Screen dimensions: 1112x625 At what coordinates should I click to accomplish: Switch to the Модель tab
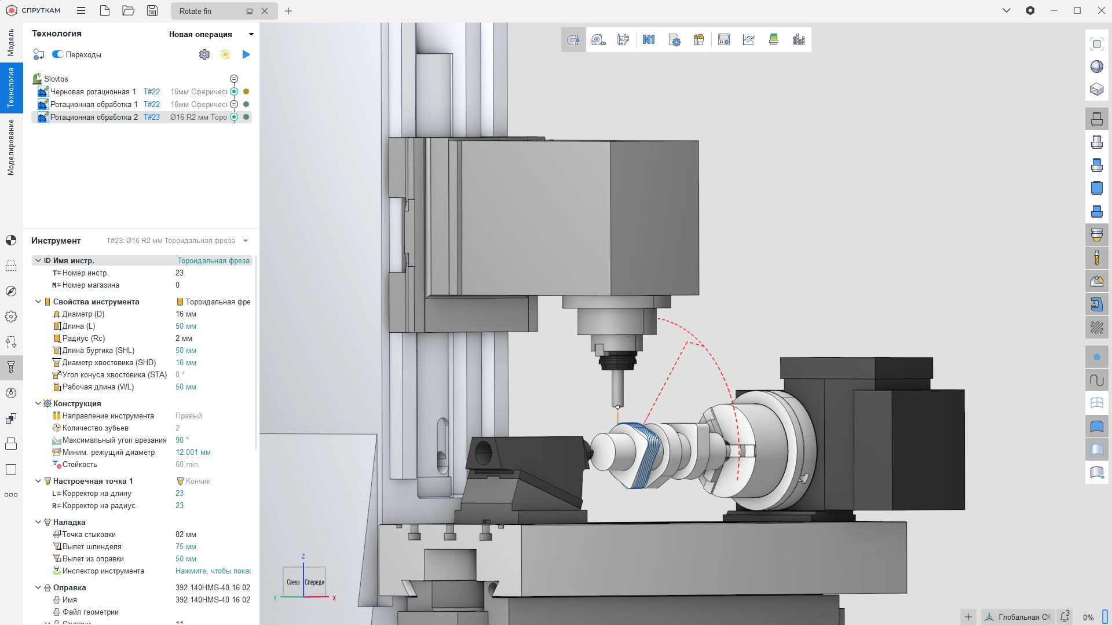[11, 43]
